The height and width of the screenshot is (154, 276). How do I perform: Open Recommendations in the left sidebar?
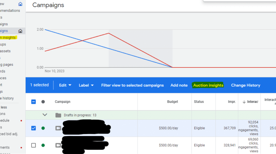click(x=10, y=10)
